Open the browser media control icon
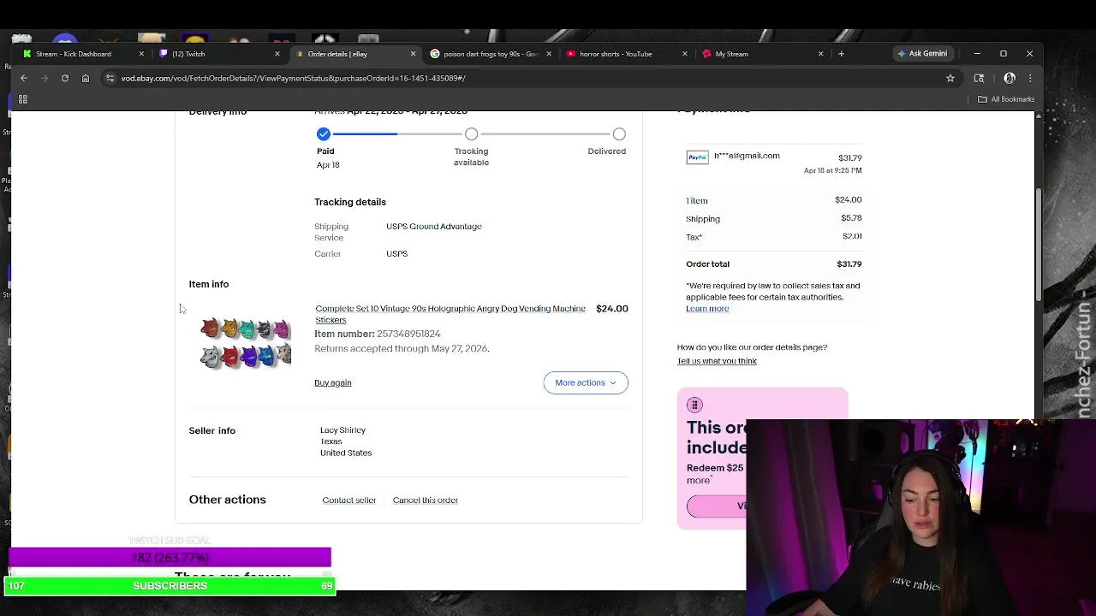1096x616 pixels. 980,78
